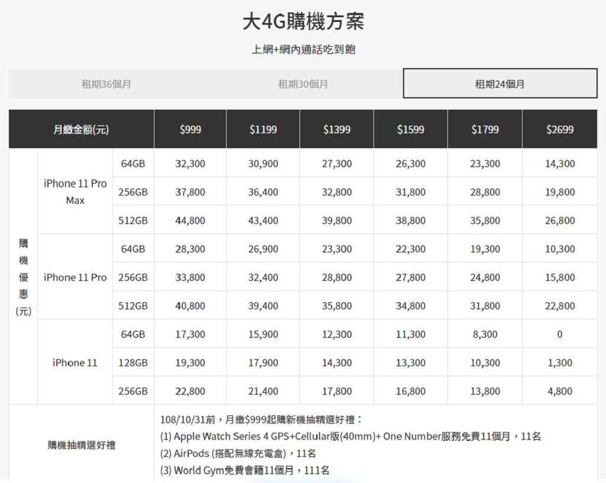Viewport: 606px width, 483px height.
Task: Click the 0 price cell
Action: tap(560, 334)
